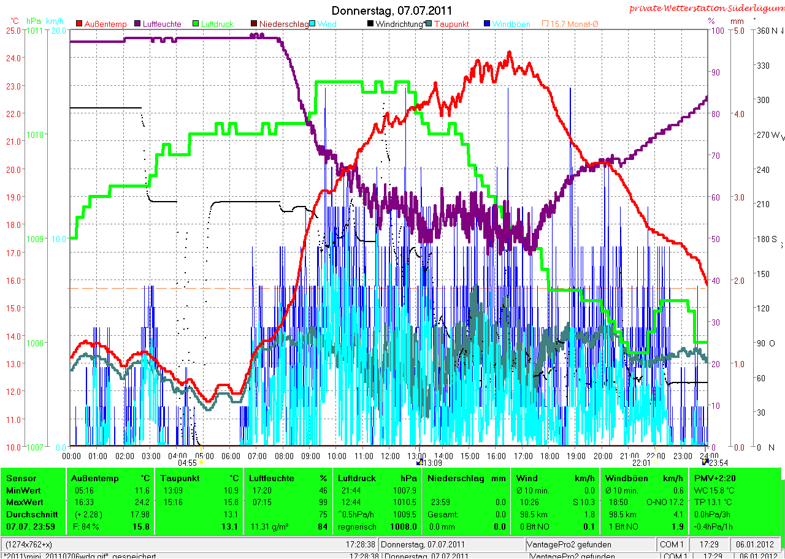This screenshot has height=559, width=785.
Task: Click the black Windrichtung legend square
Action: tap(370, 24)
